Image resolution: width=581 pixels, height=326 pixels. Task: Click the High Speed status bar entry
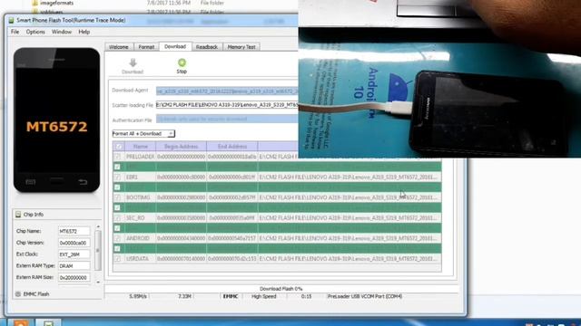click(x=264, y=296)
